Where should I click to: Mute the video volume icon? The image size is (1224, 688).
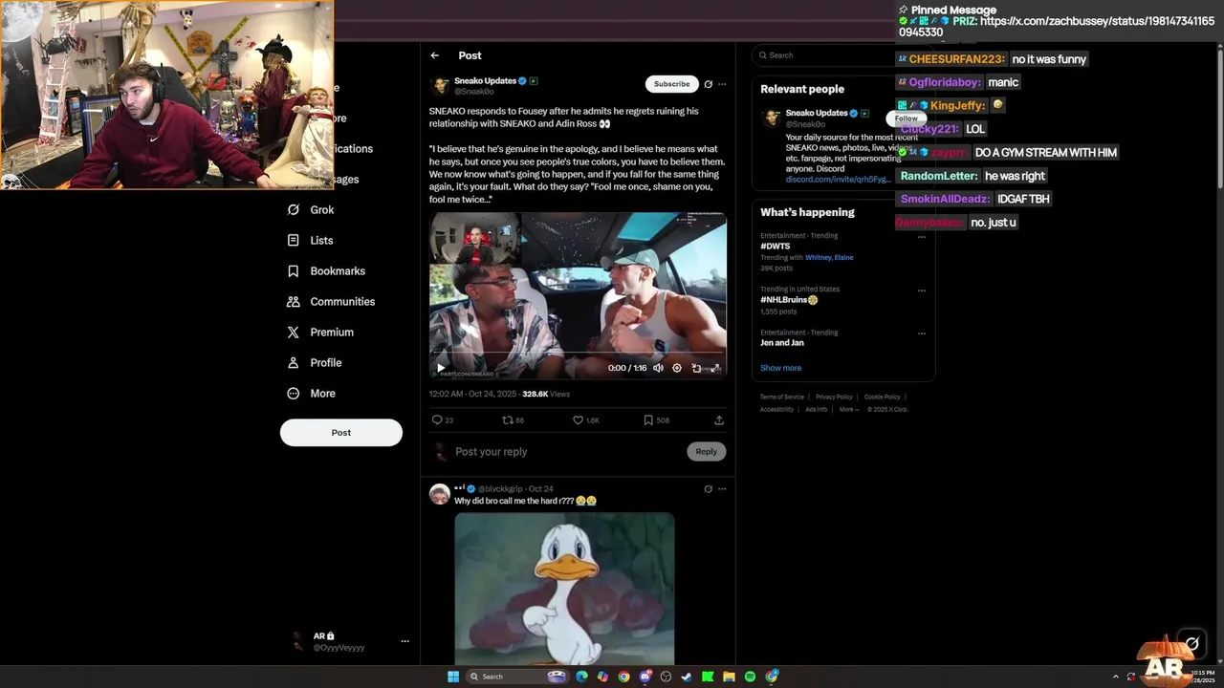(658, 368)
